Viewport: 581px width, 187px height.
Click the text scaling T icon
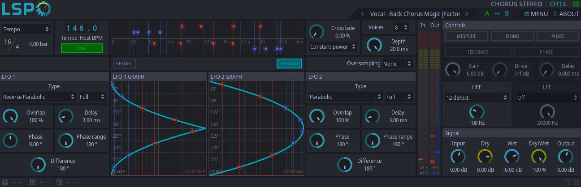click(59, 183)
